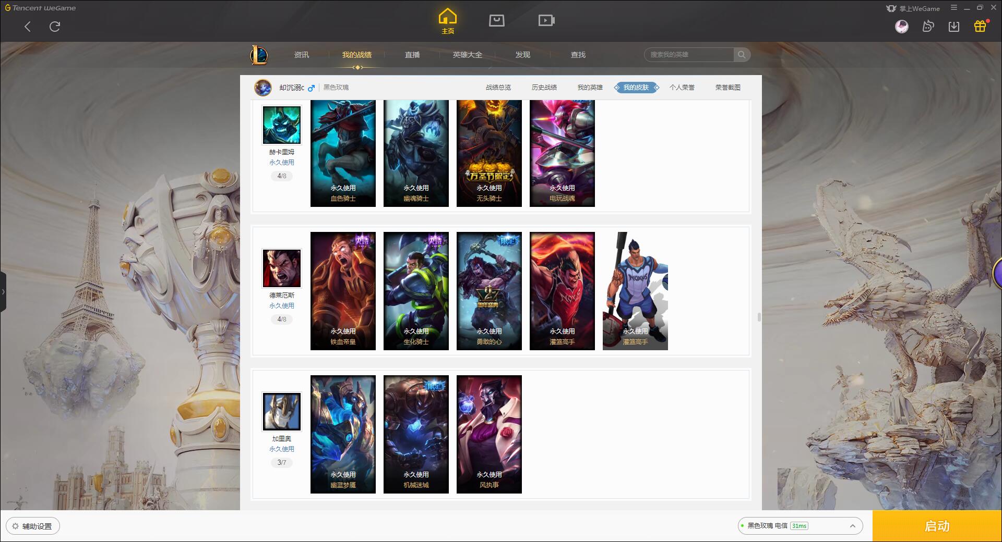Expand the 黑色玫瑰 电信 server dropdown

(800, 526)
